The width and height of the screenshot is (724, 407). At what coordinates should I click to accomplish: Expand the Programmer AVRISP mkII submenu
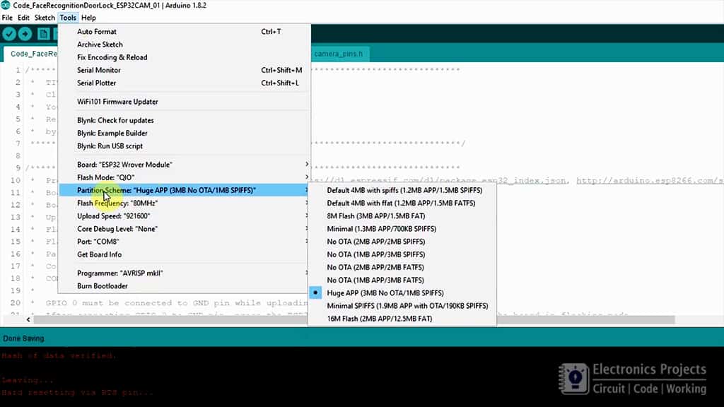185,273
